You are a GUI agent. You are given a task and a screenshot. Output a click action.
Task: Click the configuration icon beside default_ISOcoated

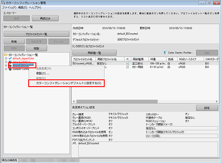(10, 65)
